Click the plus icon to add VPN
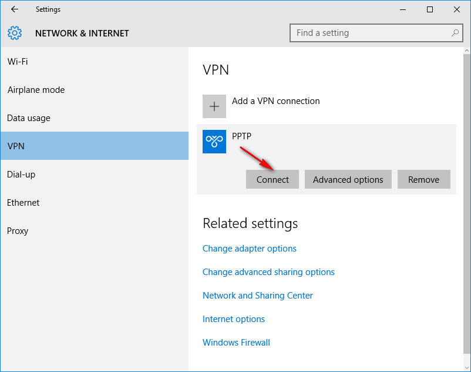471x372 pixels. click(214, 106)
